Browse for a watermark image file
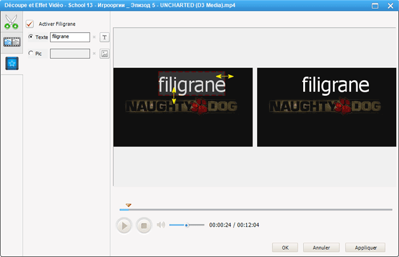The height and width of the screenshot is (257, 399). tap(104, 54)
